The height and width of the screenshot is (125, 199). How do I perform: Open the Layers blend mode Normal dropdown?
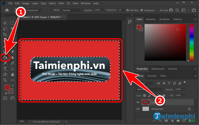[x=150, y=90]
